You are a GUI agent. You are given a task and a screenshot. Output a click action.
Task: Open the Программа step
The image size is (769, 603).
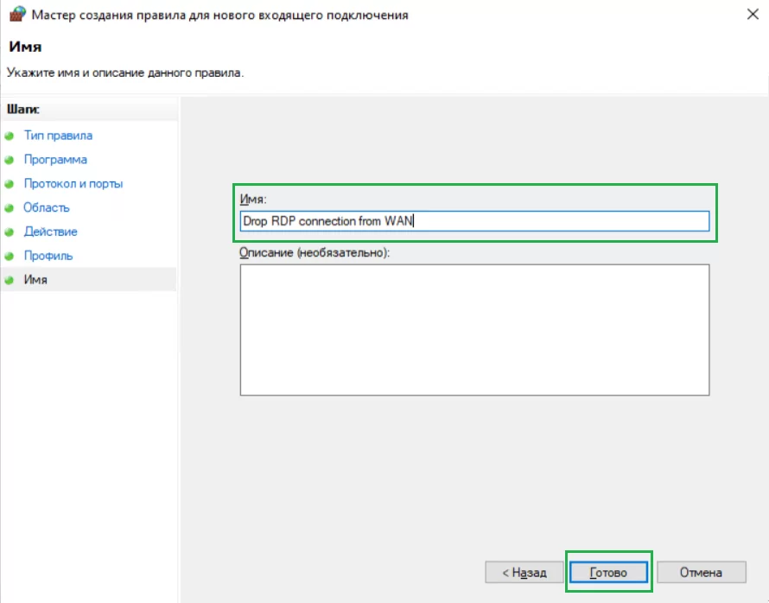pos(55,159)
